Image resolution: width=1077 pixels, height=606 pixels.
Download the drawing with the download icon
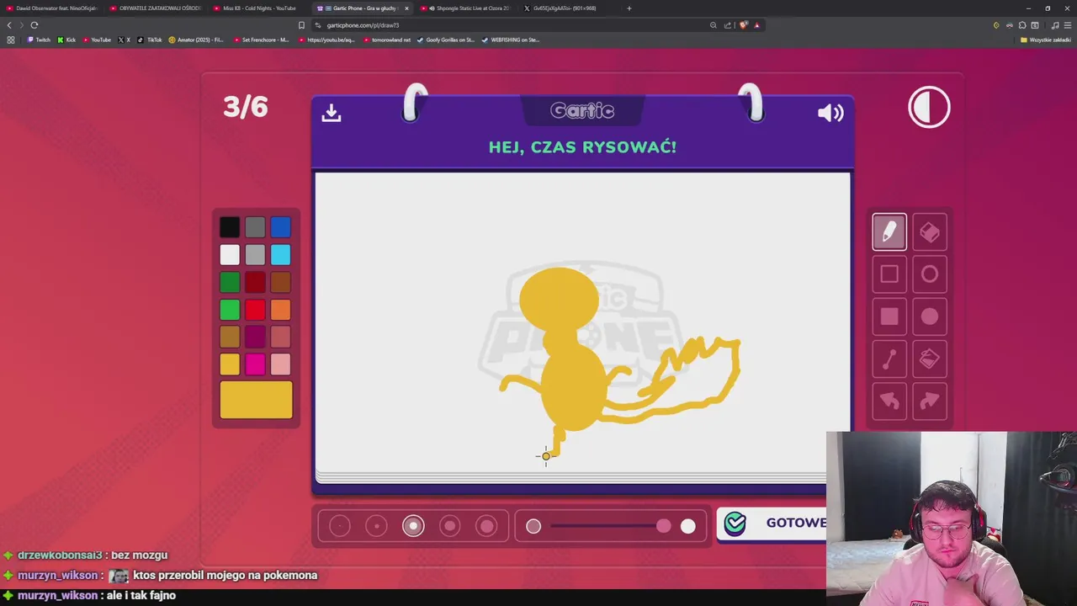point(332,113)
